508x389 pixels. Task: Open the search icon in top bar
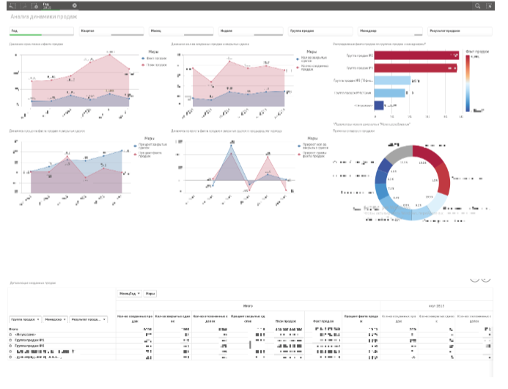(x=478, y=5)
